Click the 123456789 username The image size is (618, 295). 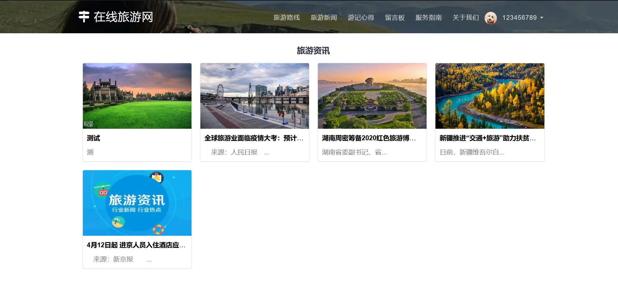coord(520,17)
